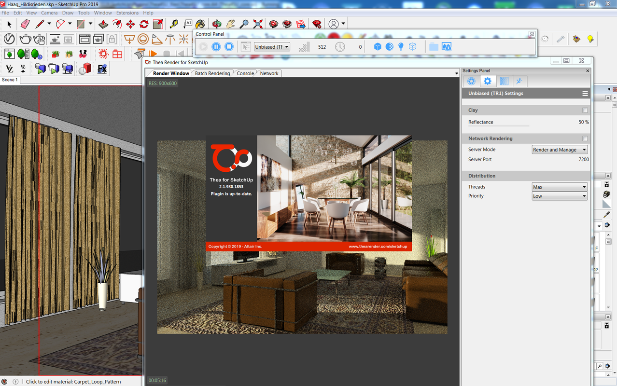
Task: Activate the Move tool
Action: pos(130,24)
